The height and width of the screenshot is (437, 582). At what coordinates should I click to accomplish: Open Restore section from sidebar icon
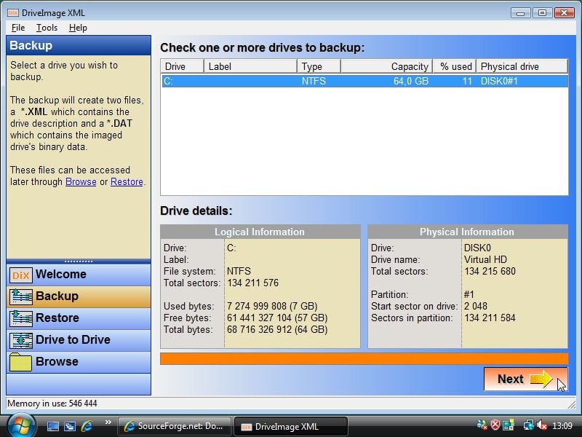click(x=20, y=318)
